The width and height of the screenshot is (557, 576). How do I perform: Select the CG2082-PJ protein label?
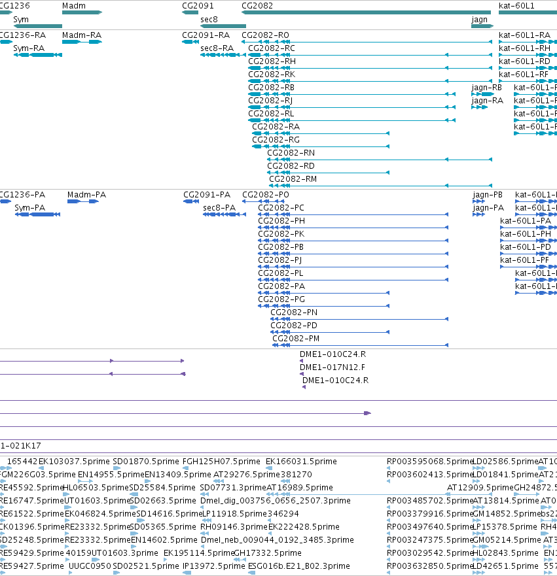[280, 260]
